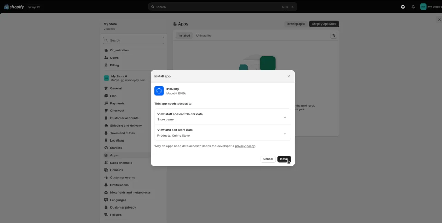Click the Install button in dialog
The height and width of the screenshot is (223, 442).
tap(284, 159)
